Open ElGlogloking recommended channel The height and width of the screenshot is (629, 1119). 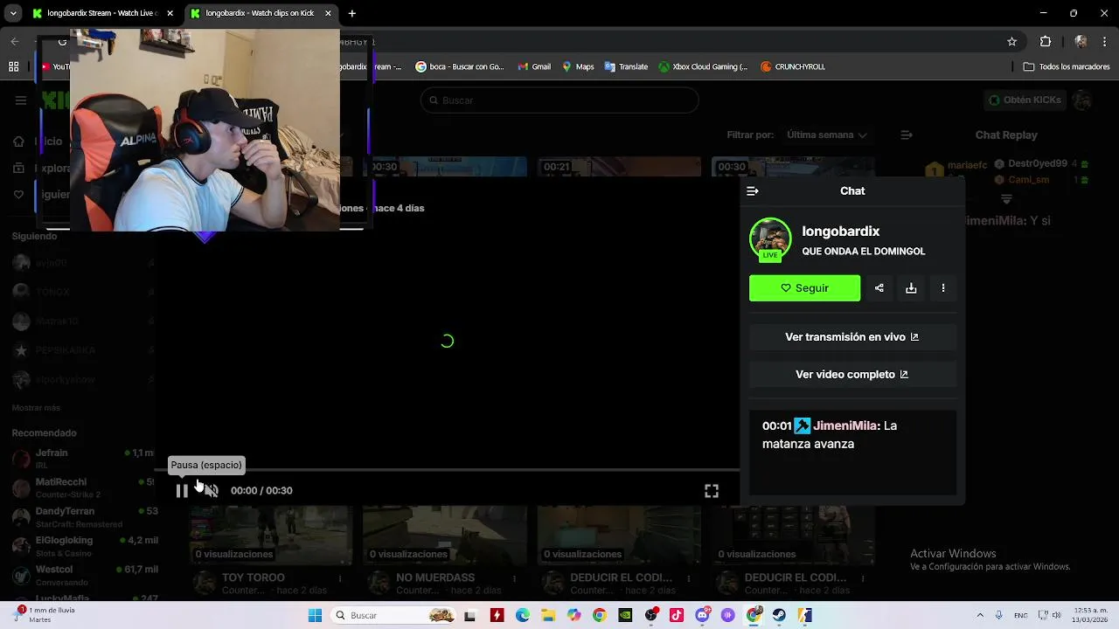(x=83, y=546)
